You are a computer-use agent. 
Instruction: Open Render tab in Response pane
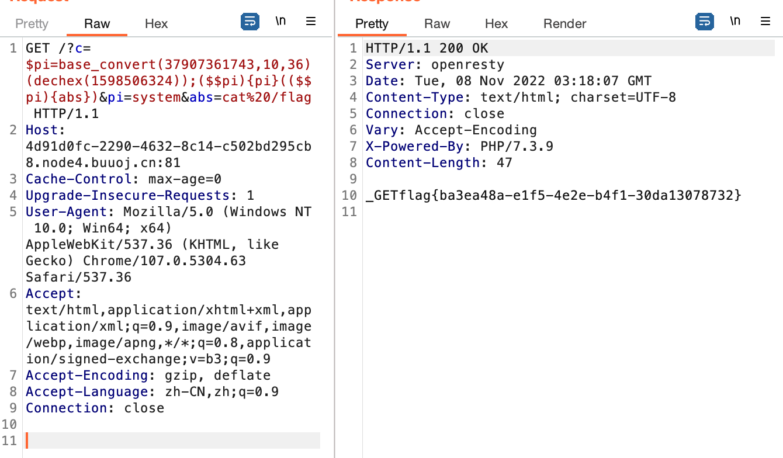565,23
